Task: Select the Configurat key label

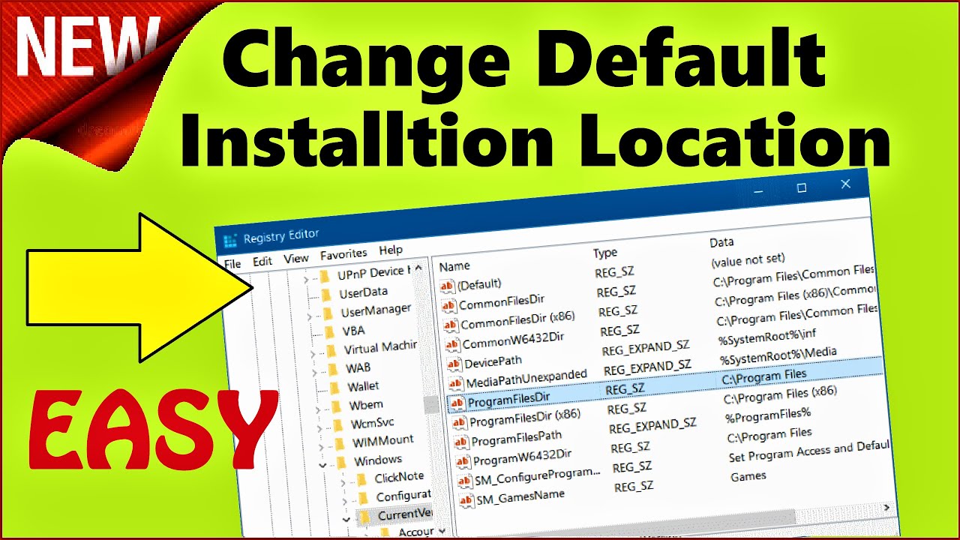Action: [403, 496]
